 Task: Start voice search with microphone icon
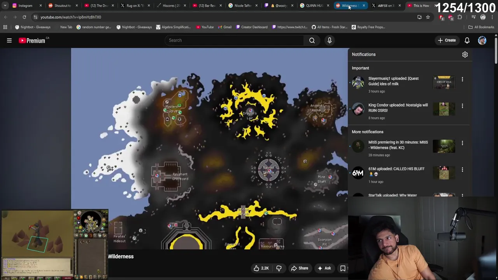pos(330,40)
